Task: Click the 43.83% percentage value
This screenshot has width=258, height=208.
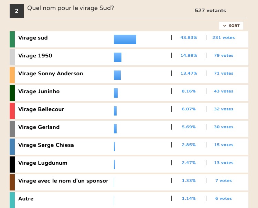Action: pos(189,37)
